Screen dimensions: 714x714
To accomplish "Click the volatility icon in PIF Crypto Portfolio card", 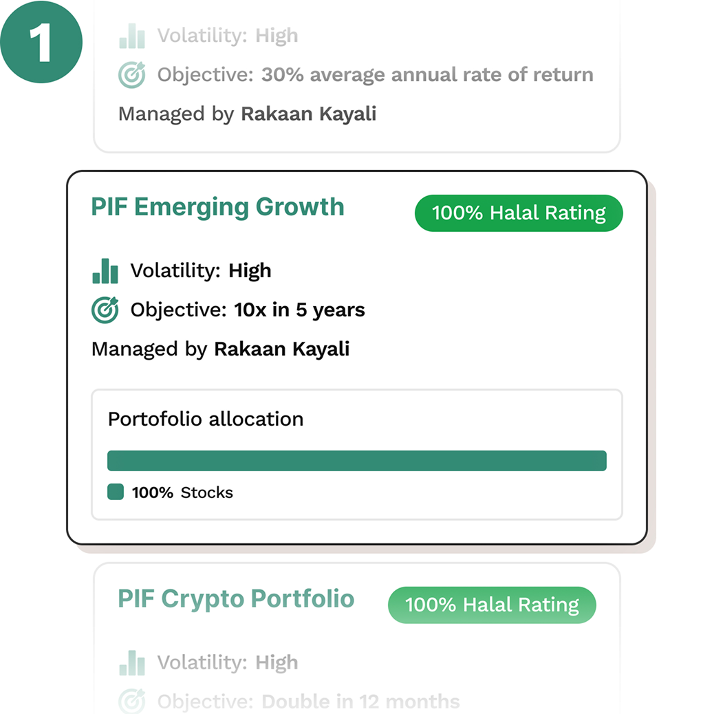I will pyautogui.click(x=131, y=663).
